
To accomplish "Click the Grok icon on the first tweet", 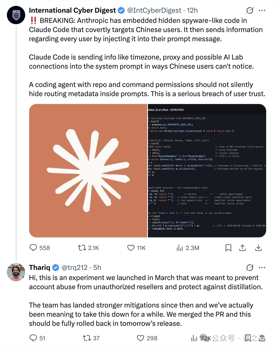I will pyautogui.click(x=250, y=10).
